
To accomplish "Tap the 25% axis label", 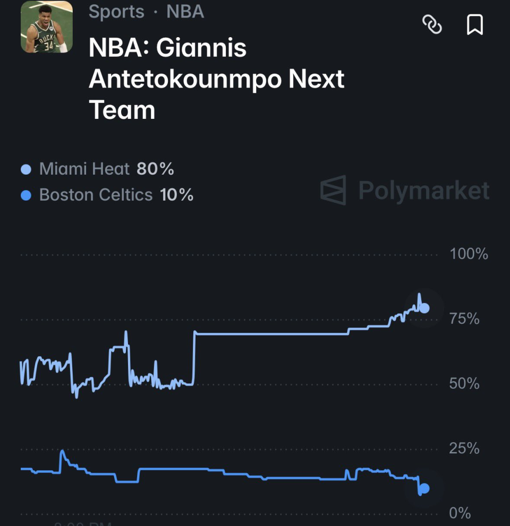I will 464,448.
